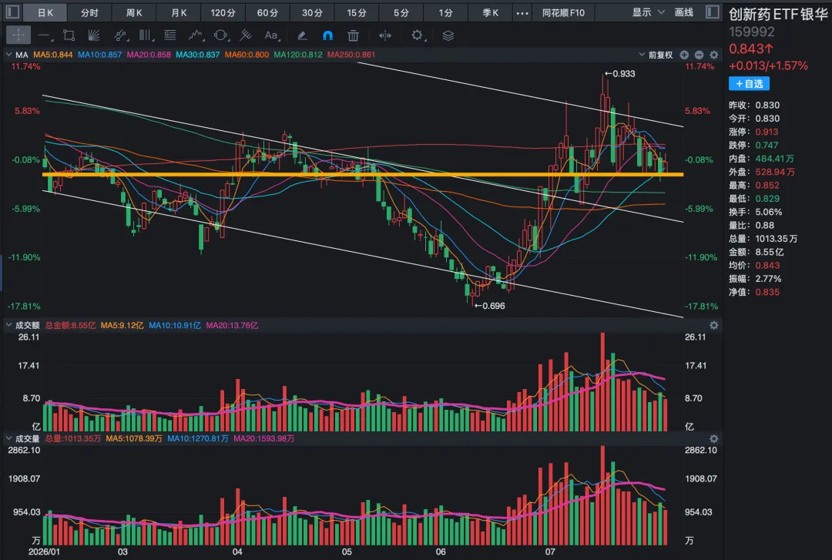Toggle the blue magnet snap tool
The height and width of the screenshot is (560, 832).
pos(328,35)
